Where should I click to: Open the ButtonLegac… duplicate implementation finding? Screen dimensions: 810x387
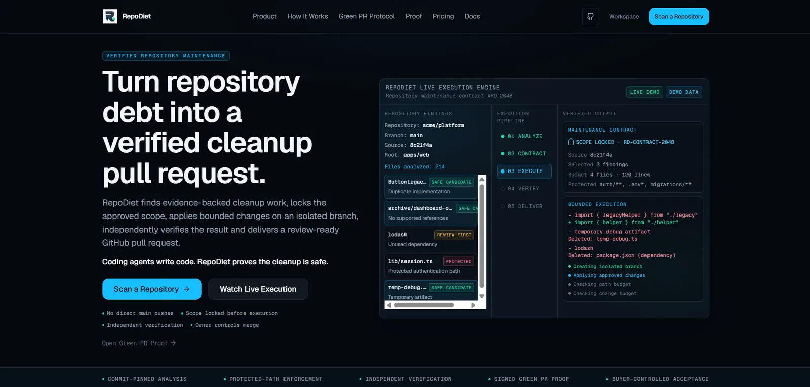pyautogui.click(x=431, y=187)
